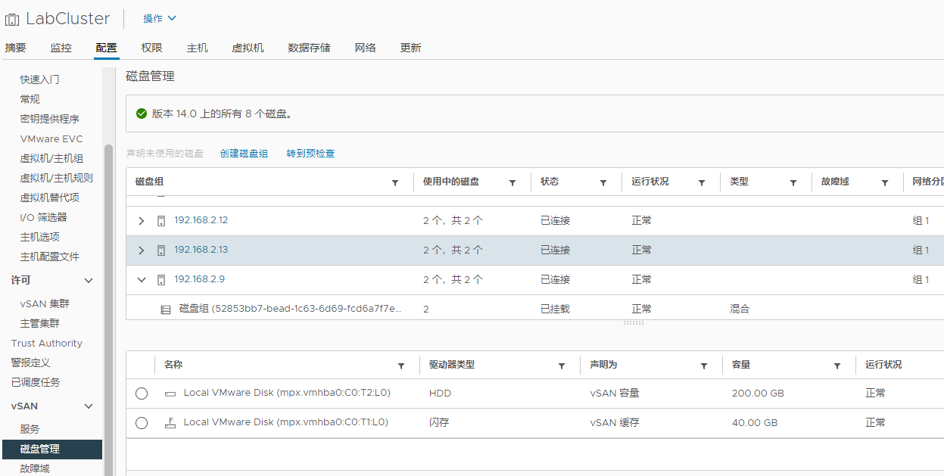
Task: Switch to the 更新 tab
Action: (x=411, y=48)
